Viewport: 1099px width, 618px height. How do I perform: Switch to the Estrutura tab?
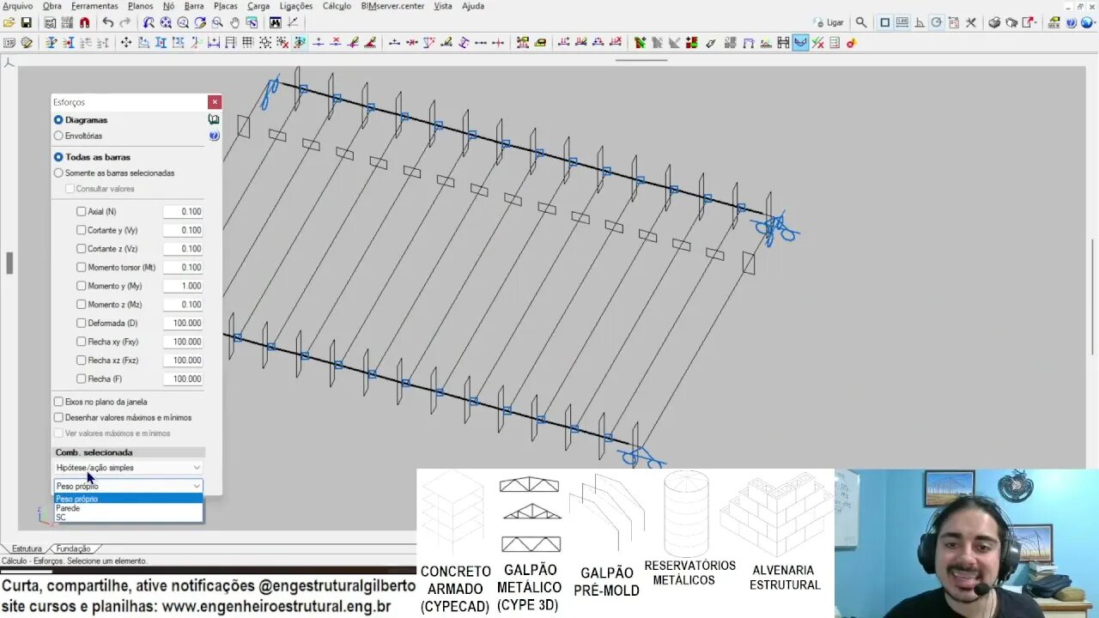[x=27, y=548]
